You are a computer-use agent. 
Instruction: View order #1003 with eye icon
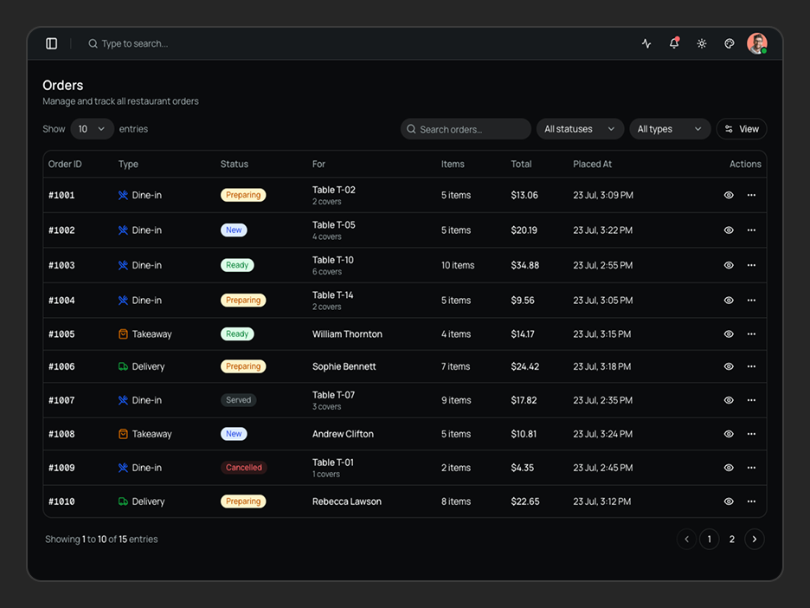pyautogui.click(x=729, y=265)
